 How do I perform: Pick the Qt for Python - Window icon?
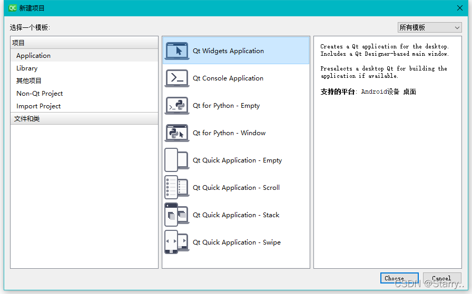(177, 133)
